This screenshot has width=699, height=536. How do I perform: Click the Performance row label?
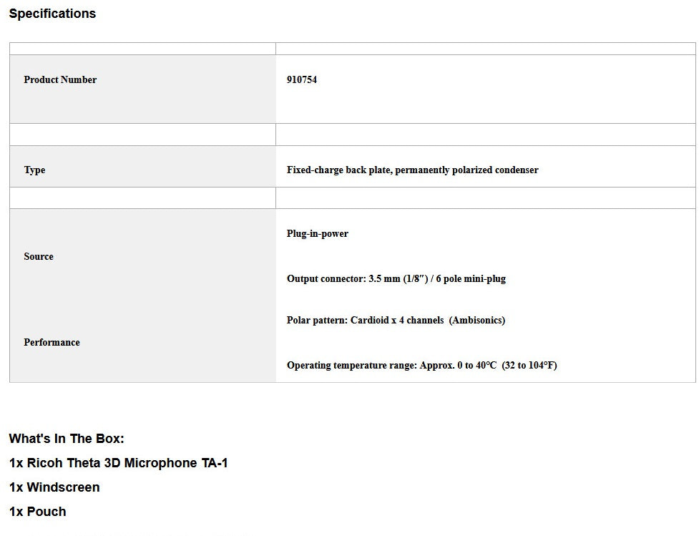click(x=52, y=343)
